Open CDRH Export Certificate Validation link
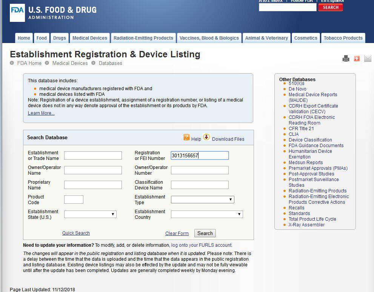 (313, 109)
